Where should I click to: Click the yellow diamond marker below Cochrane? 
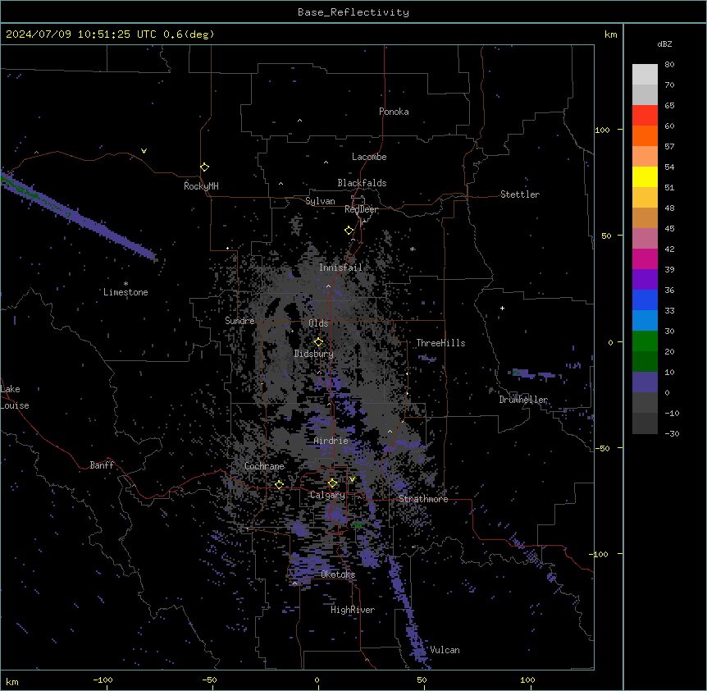279,485
